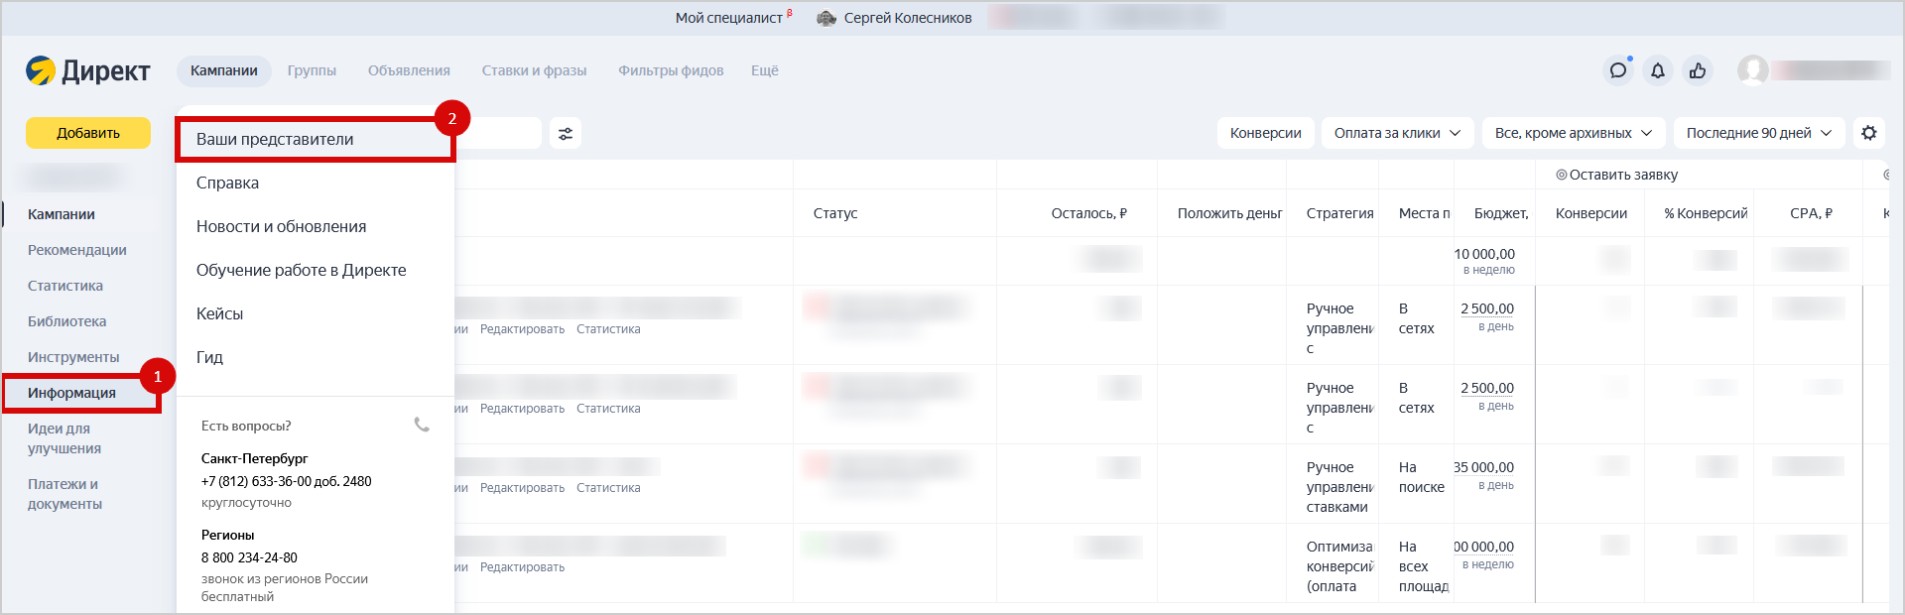The width and height of the screenshot is (1905, 615).
Task: Open Новости и обновления menu item
Action: (316, 226)
